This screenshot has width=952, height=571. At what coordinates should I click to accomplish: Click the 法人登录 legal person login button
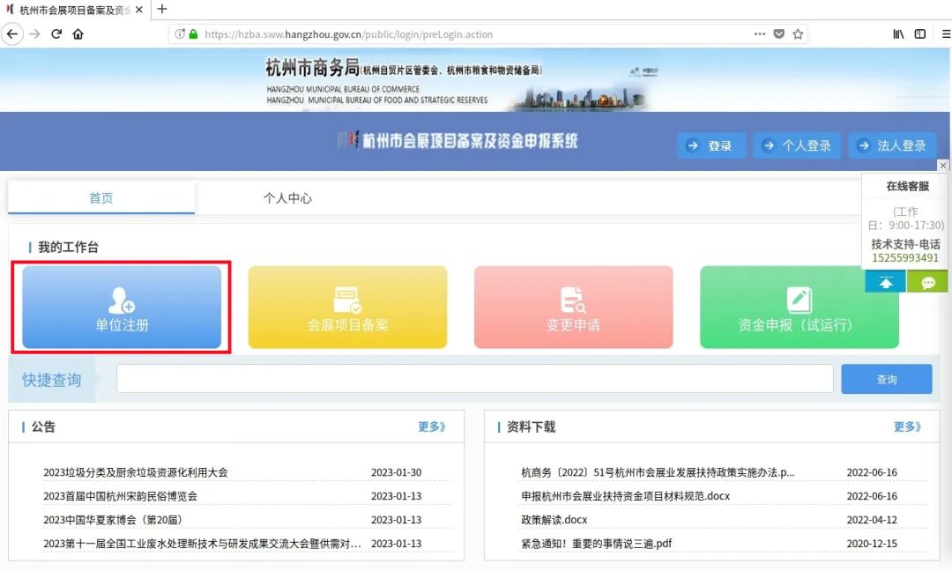892,145
